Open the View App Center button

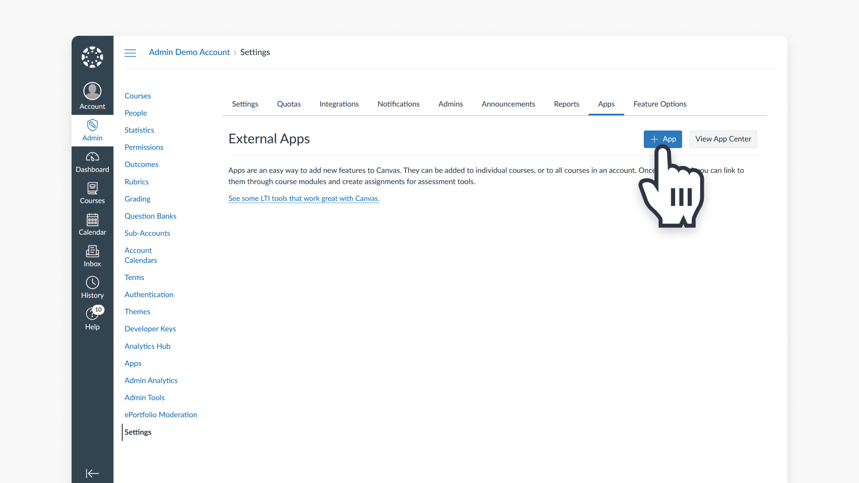click(723, 139)
